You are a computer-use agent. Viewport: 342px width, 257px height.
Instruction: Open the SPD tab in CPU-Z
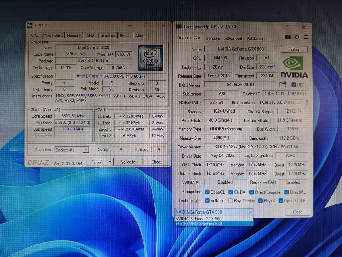[90, 35]
